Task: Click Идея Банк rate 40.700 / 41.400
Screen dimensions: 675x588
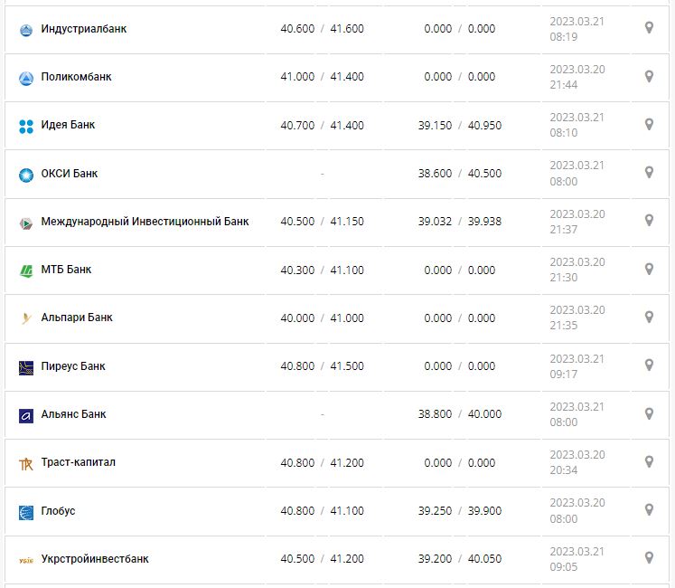Action: (x=322, y=125)
